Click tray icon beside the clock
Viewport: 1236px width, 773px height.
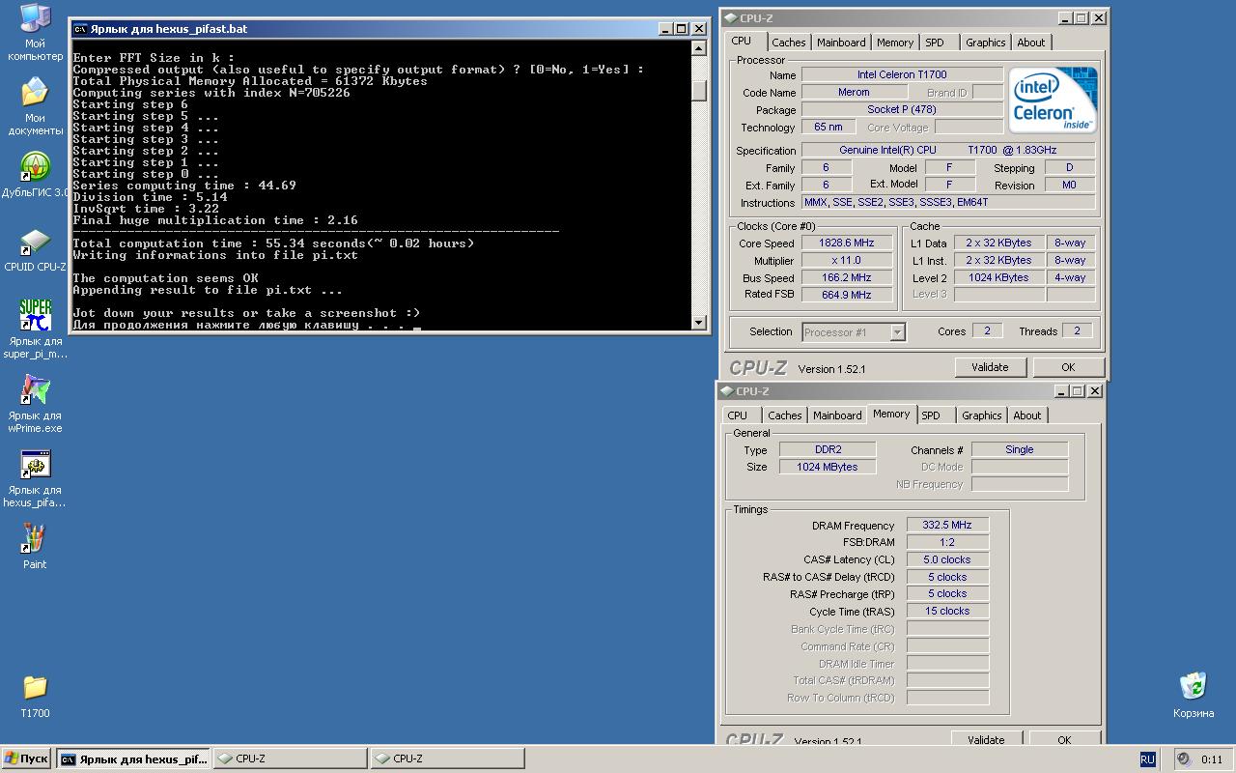[1184, 759]
